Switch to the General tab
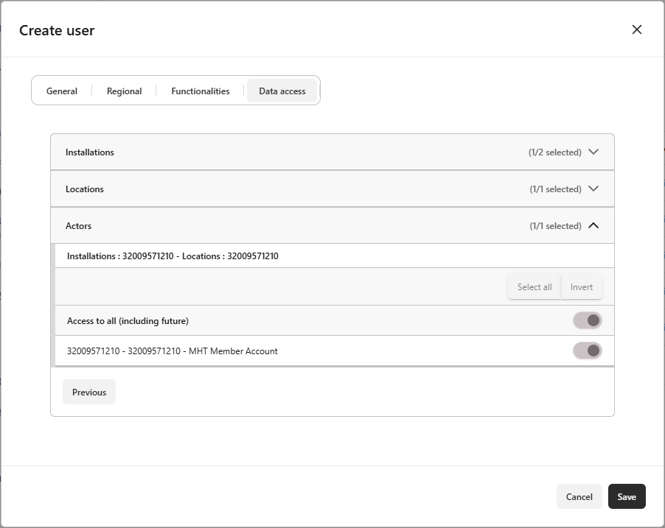This screenshot has height=528, width=665. (62, 91)
